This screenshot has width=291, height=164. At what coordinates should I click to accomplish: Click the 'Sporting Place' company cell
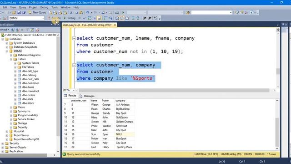click(x=125, y=147)
